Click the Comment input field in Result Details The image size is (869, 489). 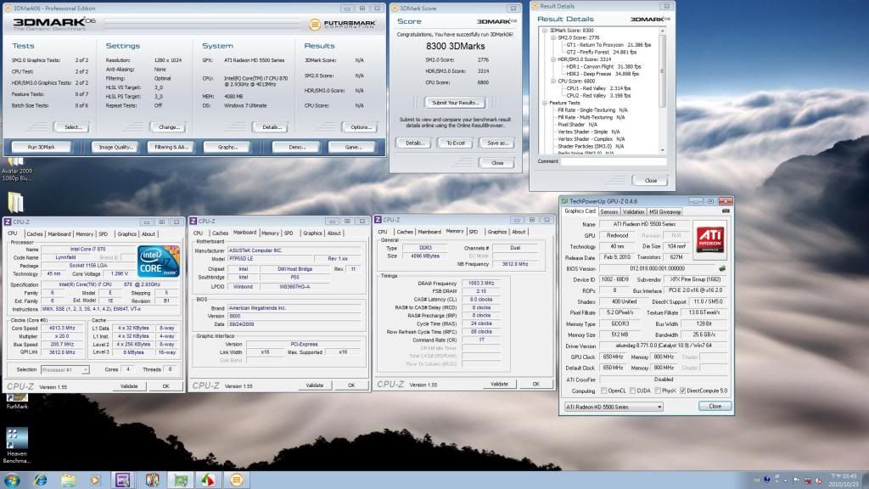click(x=614, y=160)
